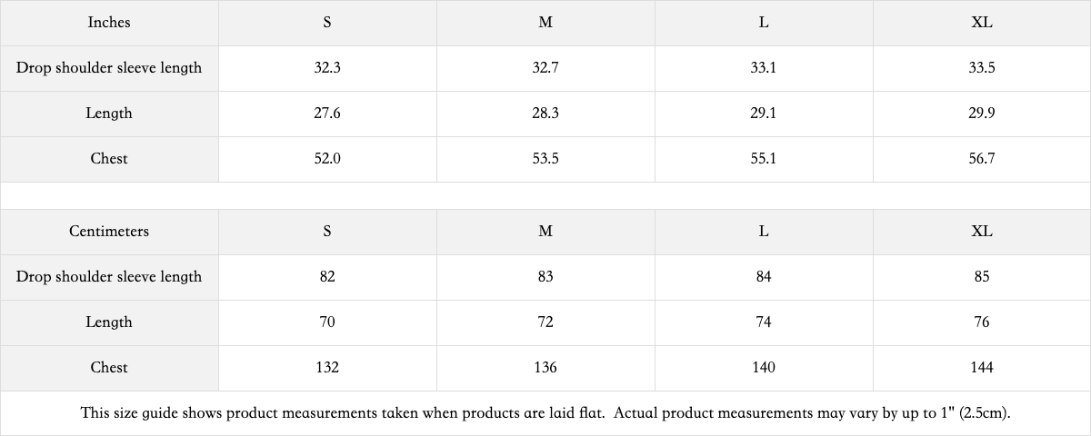Click the 32.3 sleeve length value
1091x436 pixels.
[327, 68]
